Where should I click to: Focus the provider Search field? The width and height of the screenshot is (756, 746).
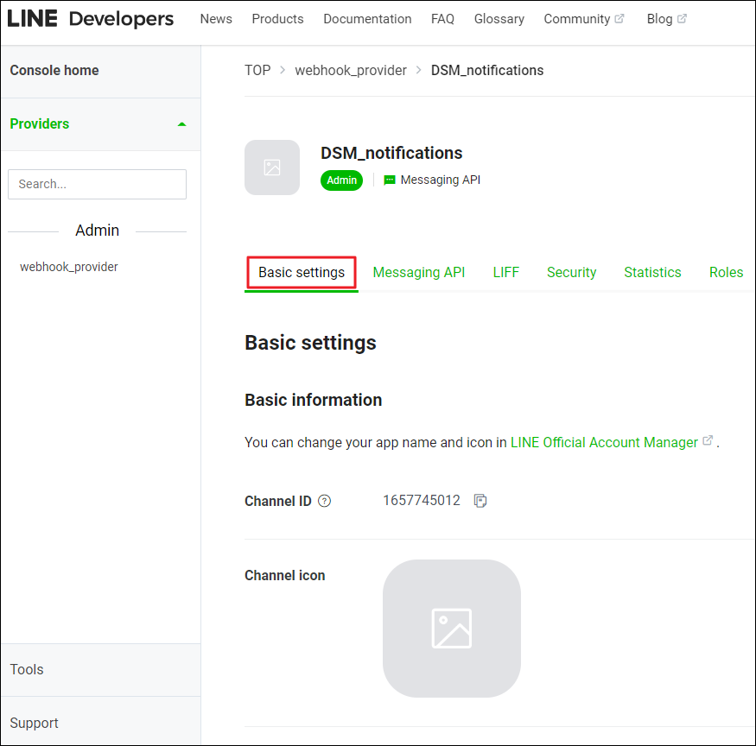[x=97, y=184]
